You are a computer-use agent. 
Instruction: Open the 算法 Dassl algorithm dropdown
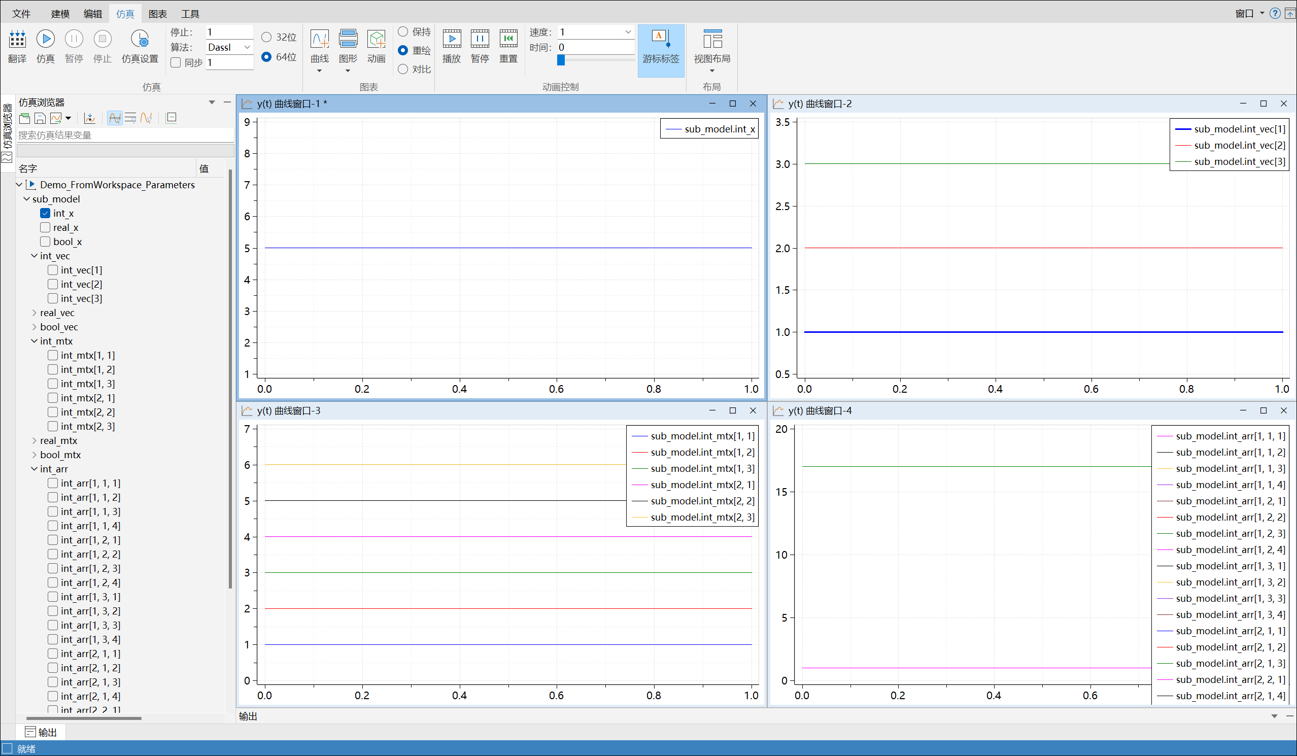pyautogui.click(x=229, y=47)
